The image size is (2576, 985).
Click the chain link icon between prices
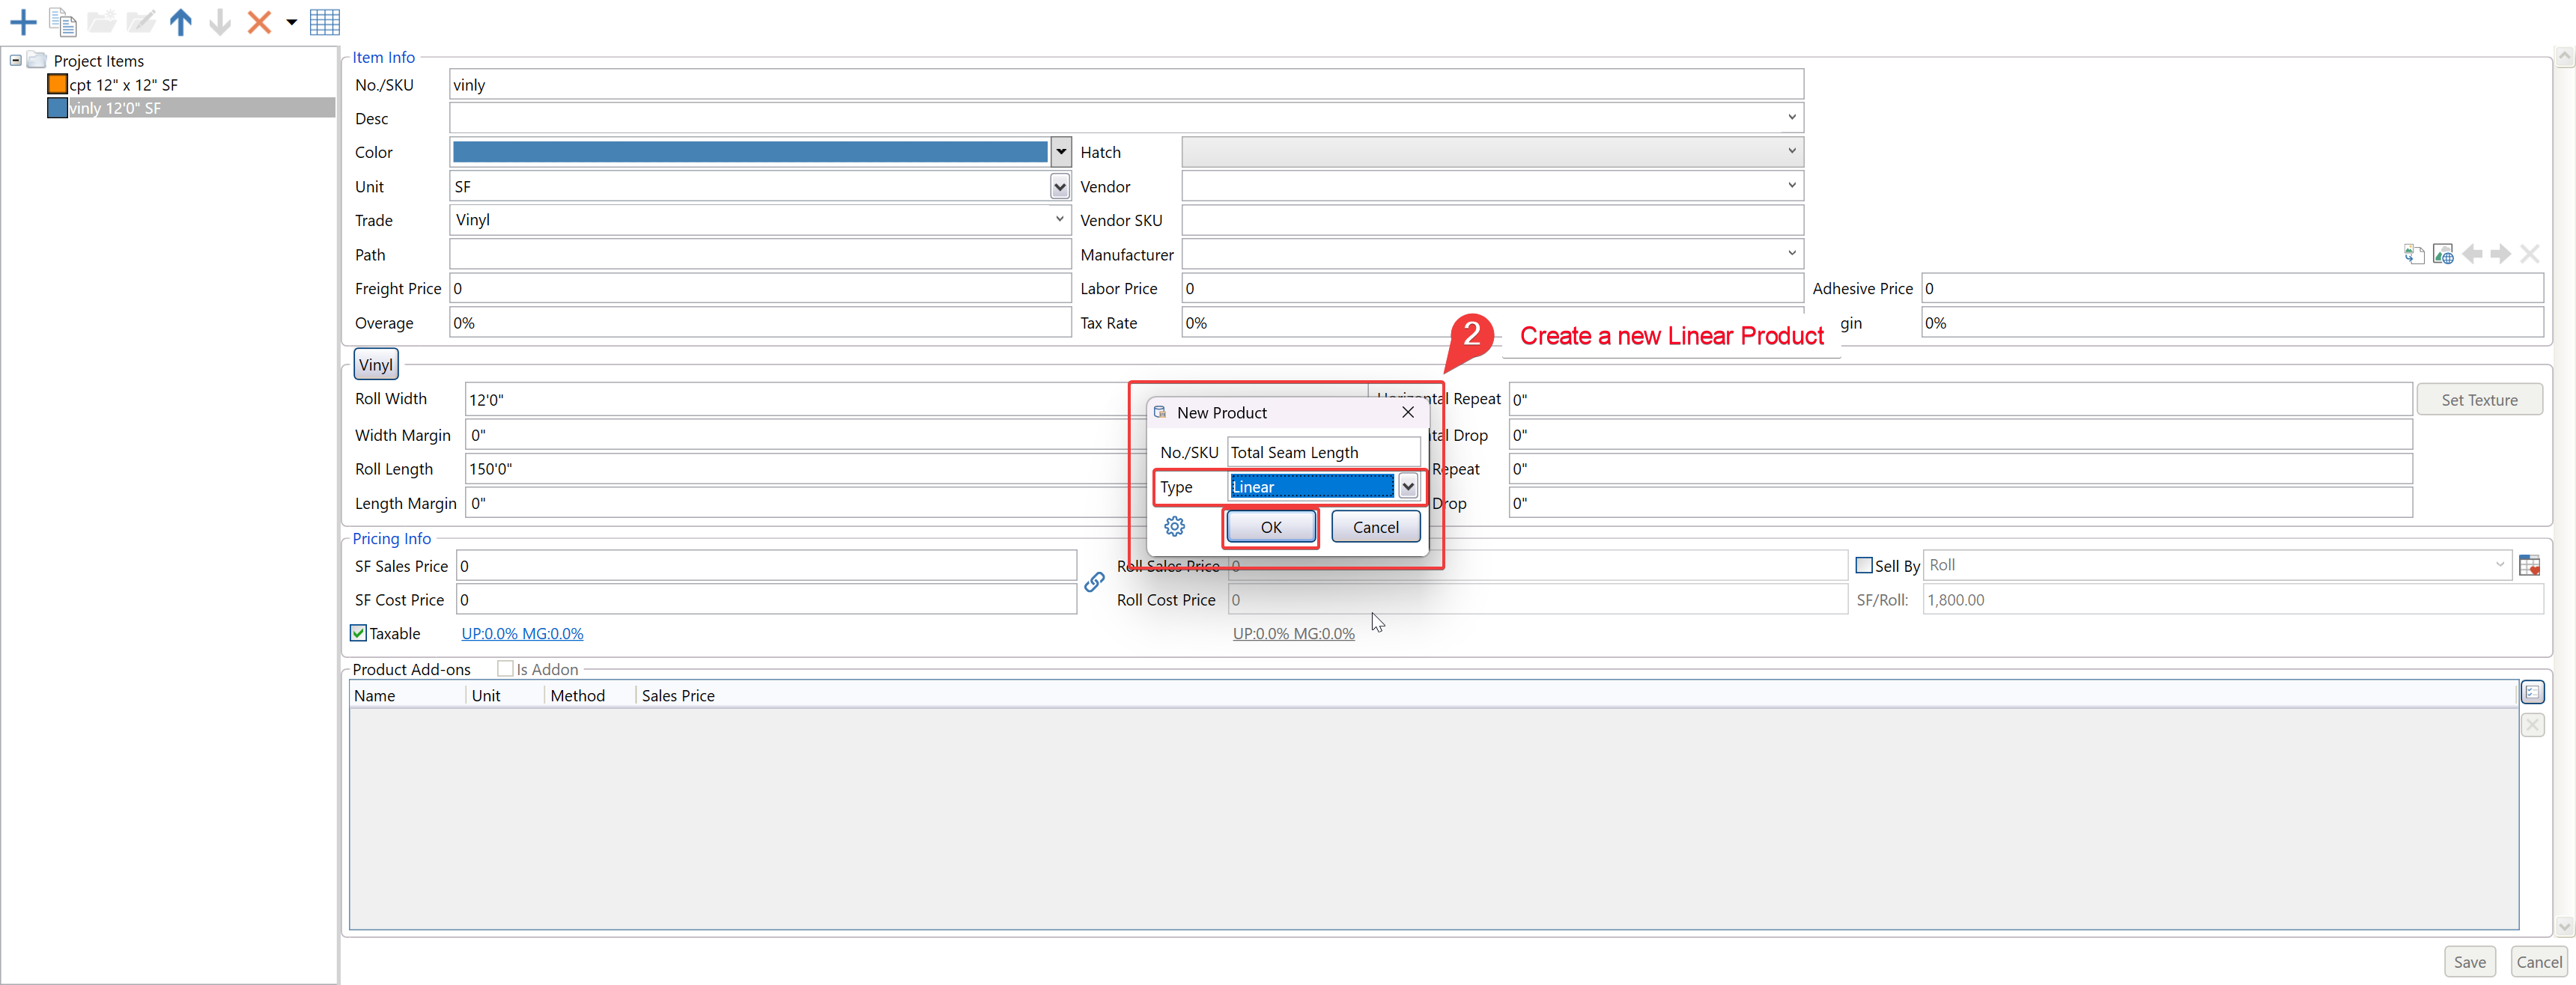[x=1095, y=582]
